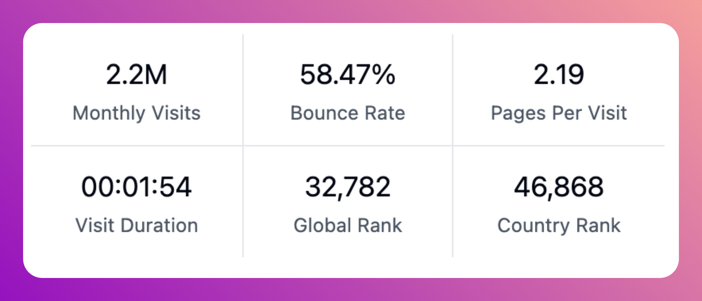Open the Visit Duration label

pyautogui.click(x=137, y=225)
